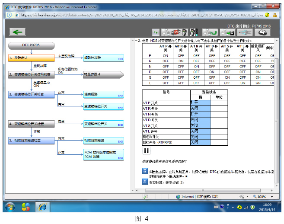Click the keyboard input tray icon
This screenshot has height=224, width=284.
(216, 206)
